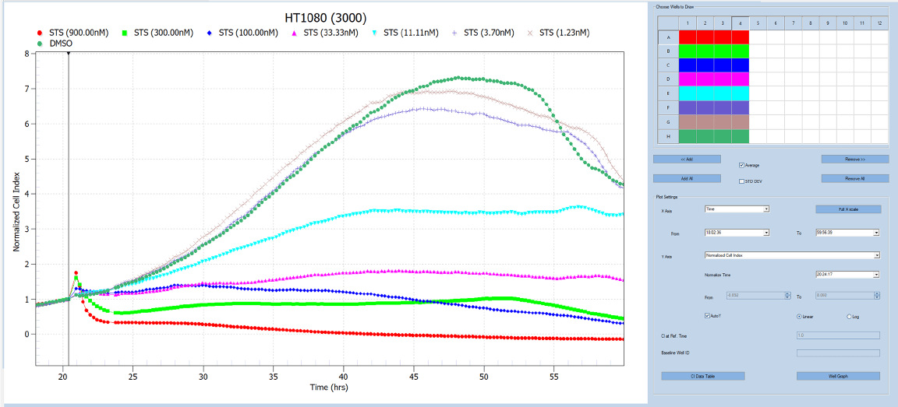Toggle the AutoY checkbox

pos(707,316)
